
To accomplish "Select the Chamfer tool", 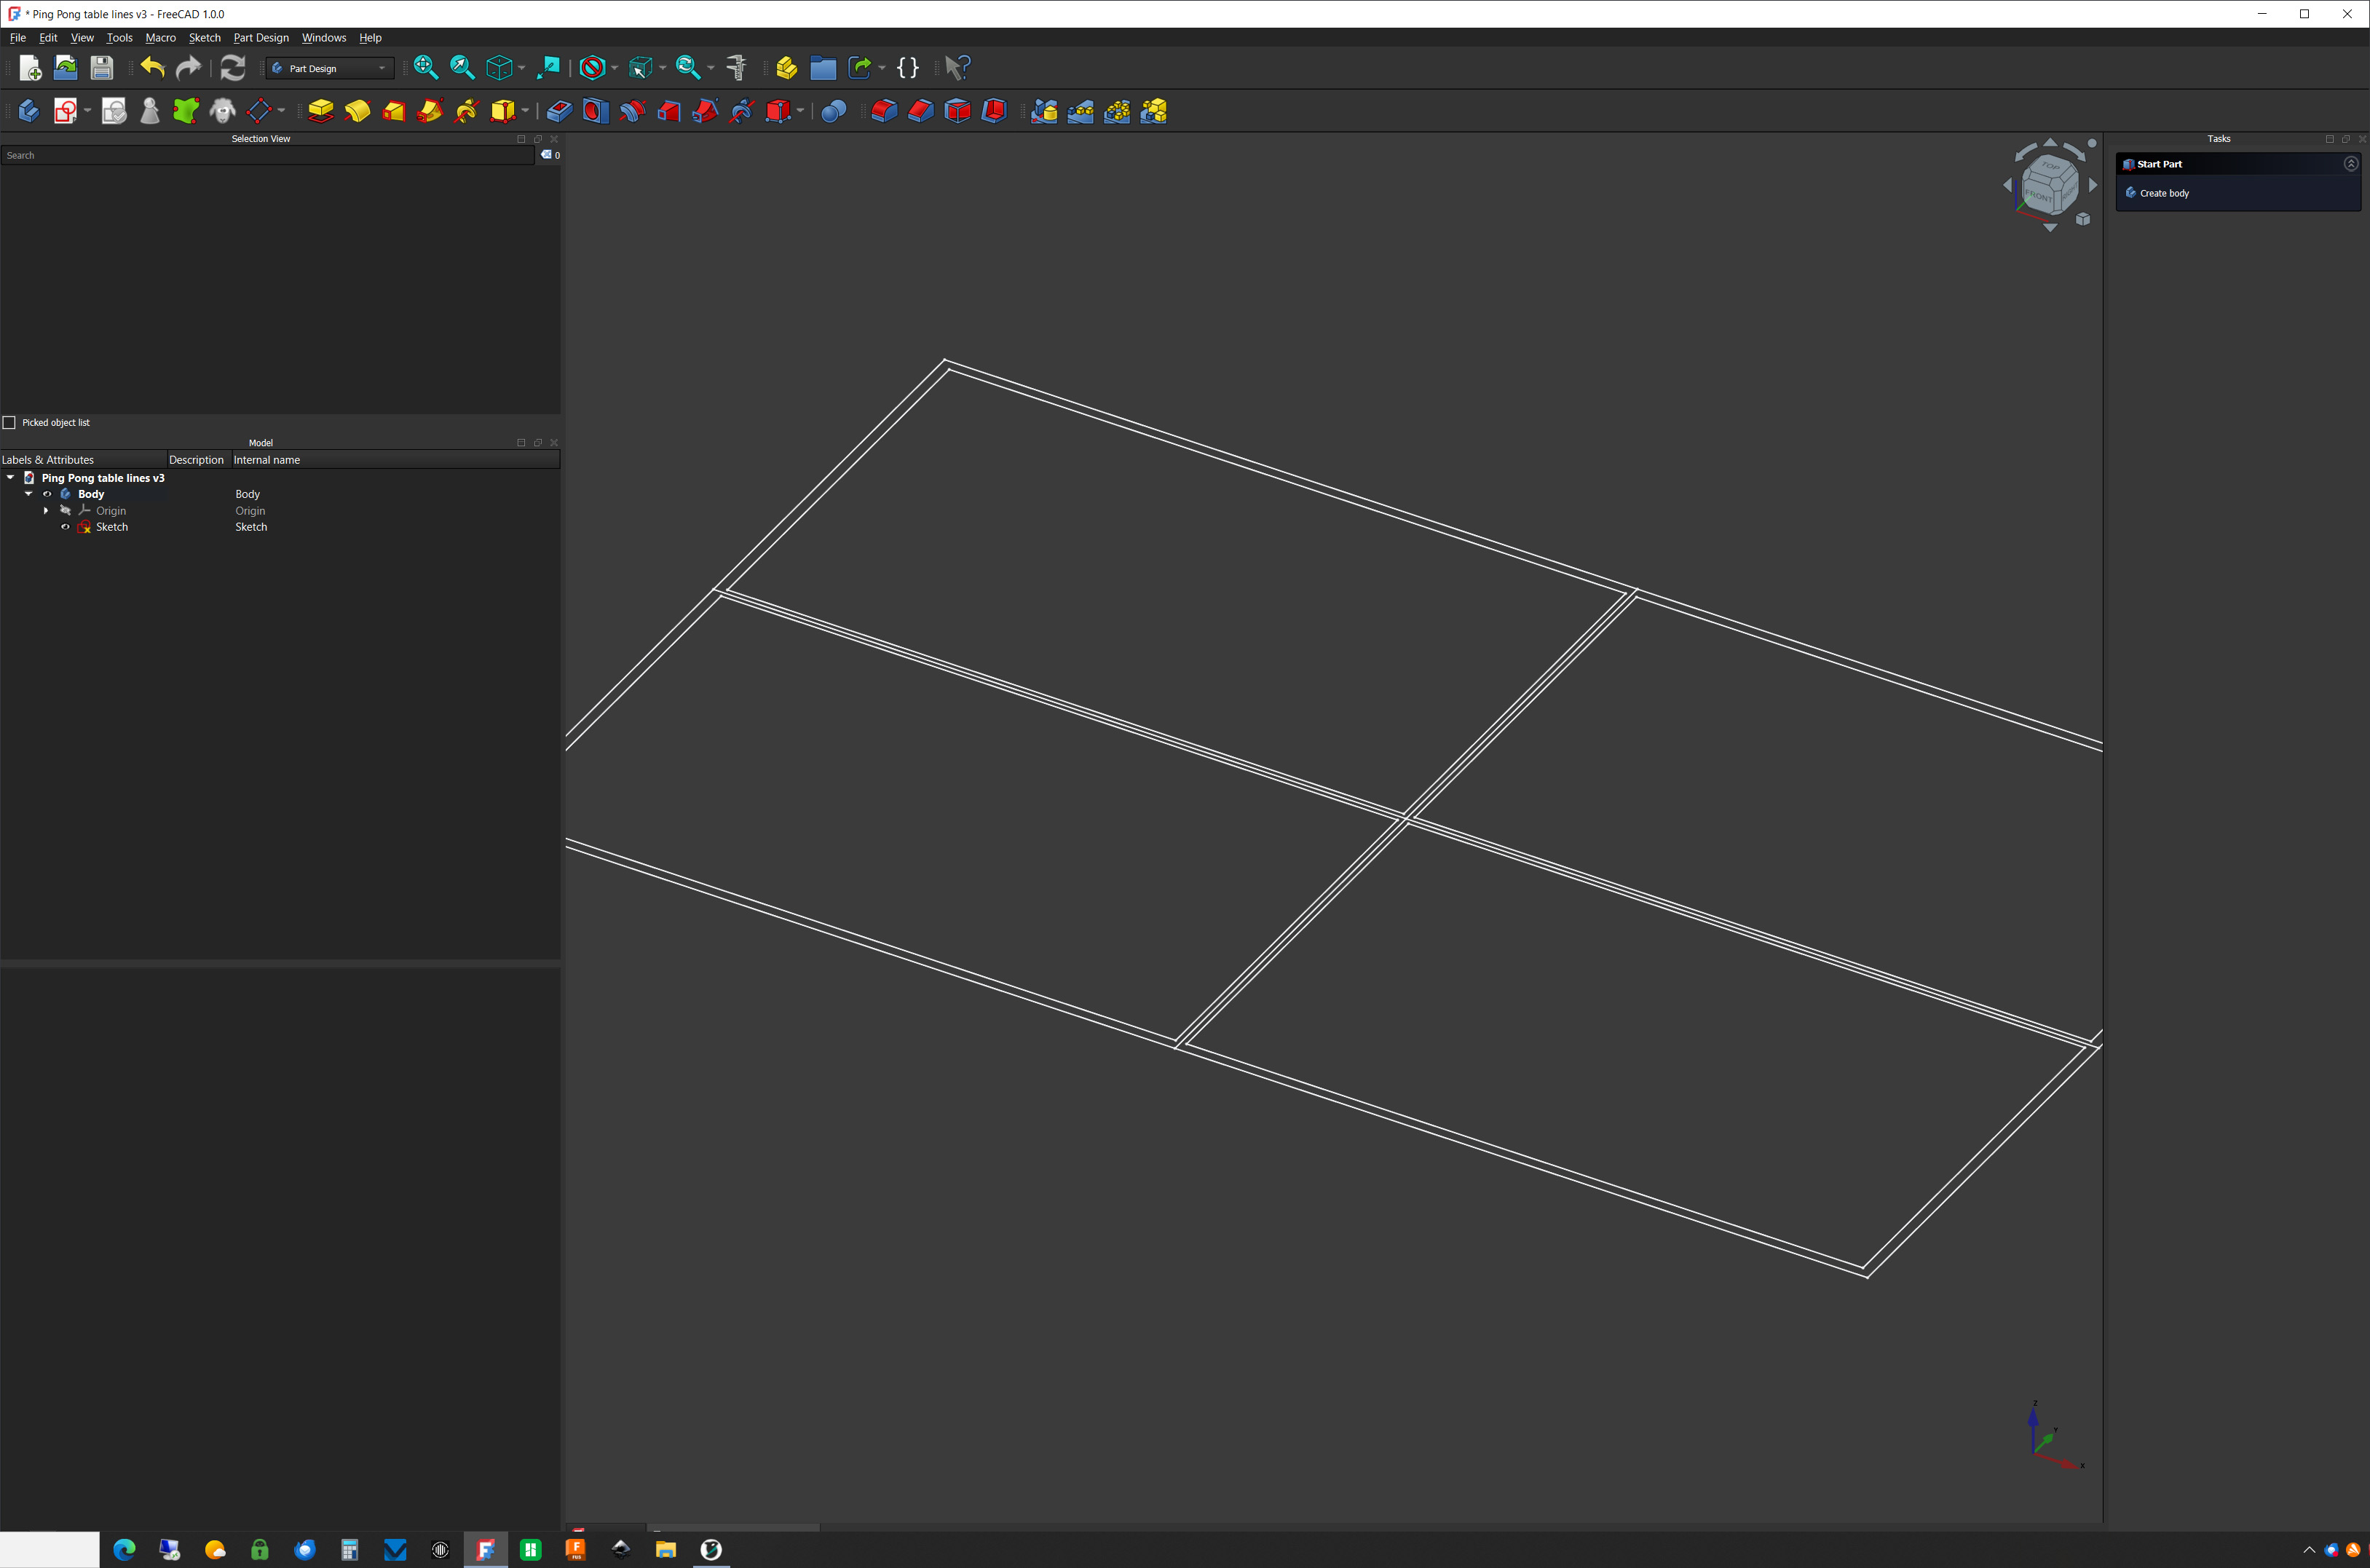I will tap(920, 111).
